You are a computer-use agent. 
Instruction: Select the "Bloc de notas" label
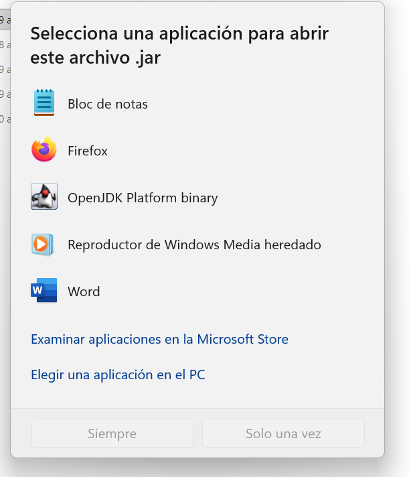click(107, 104)
